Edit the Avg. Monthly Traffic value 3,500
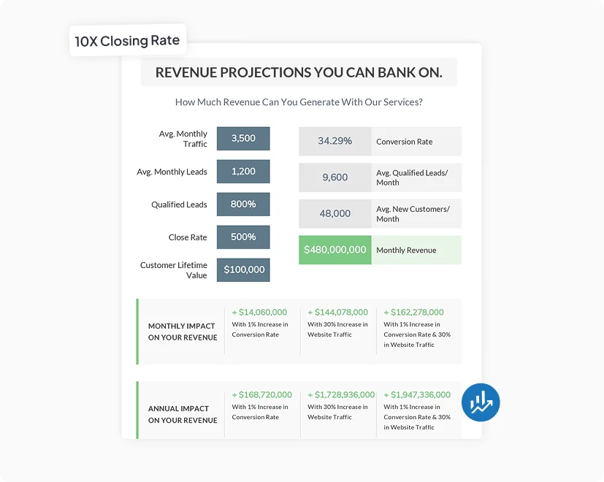 click(x=242, y=138)
